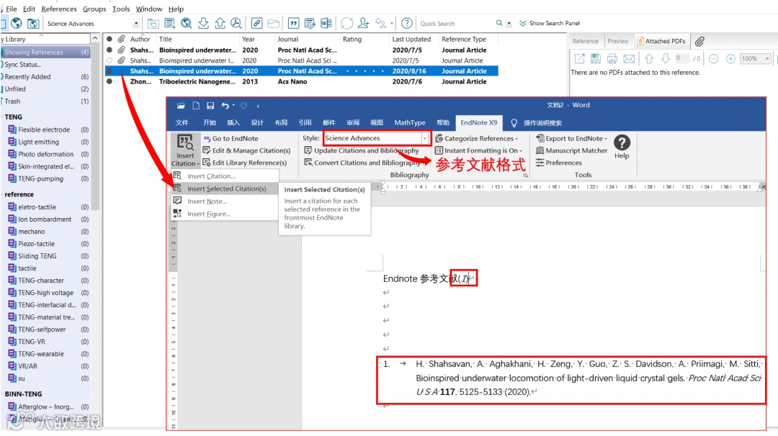Create a New Reference from EndNote toolbar
This screenshot has width=778, height=436.
[170, 23]
